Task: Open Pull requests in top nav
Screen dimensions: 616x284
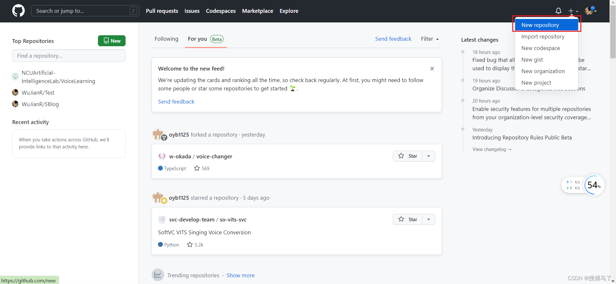Action: tap(162, 11)
